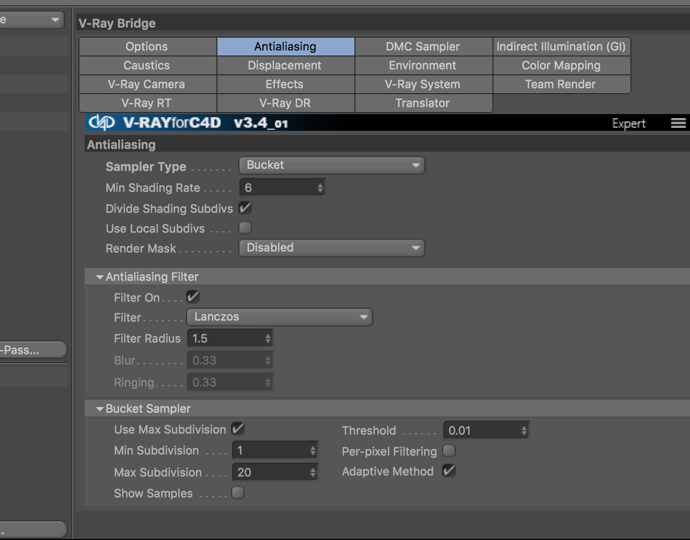690x540 pixels.
Task: Switch to the Options tab
Action: (147, 47)
